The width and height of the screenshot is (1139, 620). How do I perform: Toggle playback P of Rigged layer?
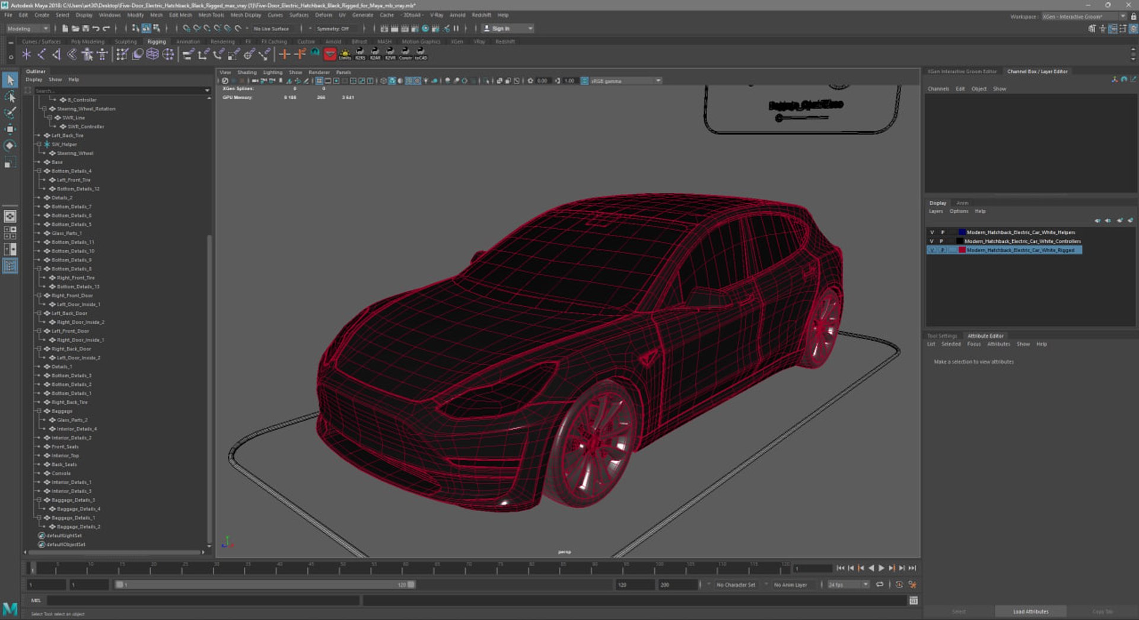click(942, 250)
